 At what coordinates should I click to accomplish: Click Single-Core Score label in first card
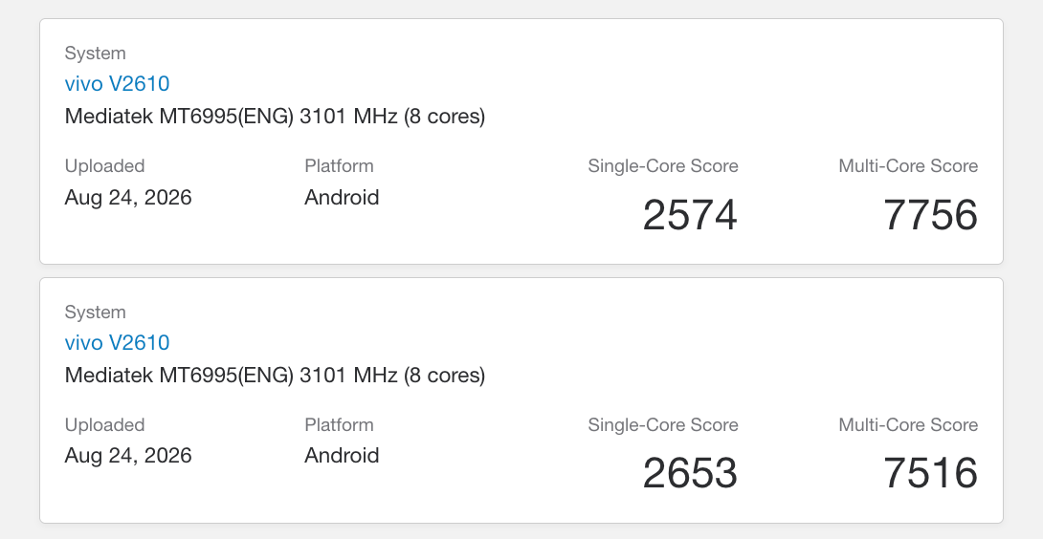pyautogui.click(x=663, y=166)
